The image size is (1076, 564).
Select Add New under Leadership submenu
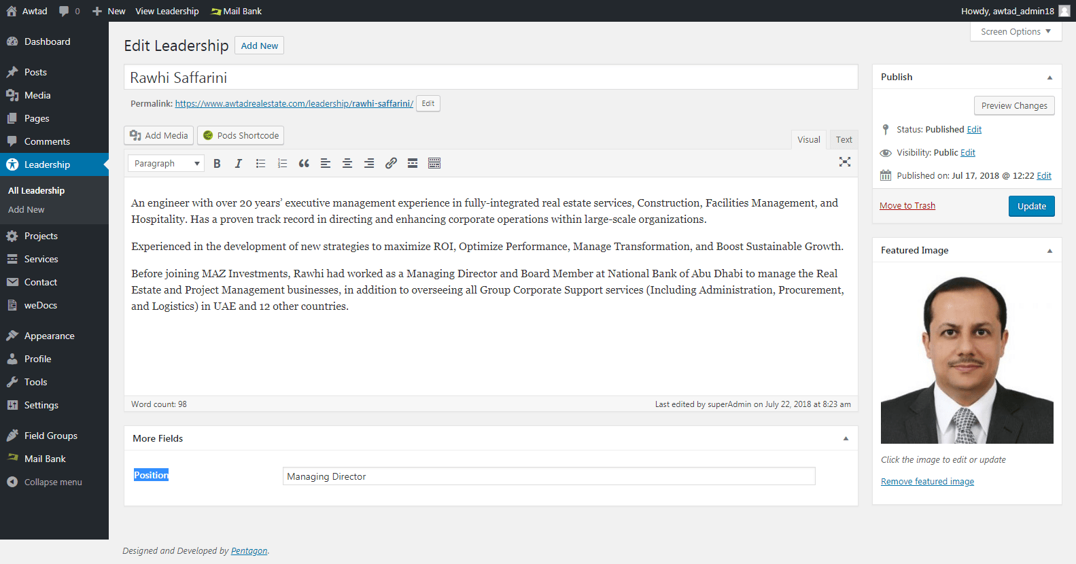27,209
